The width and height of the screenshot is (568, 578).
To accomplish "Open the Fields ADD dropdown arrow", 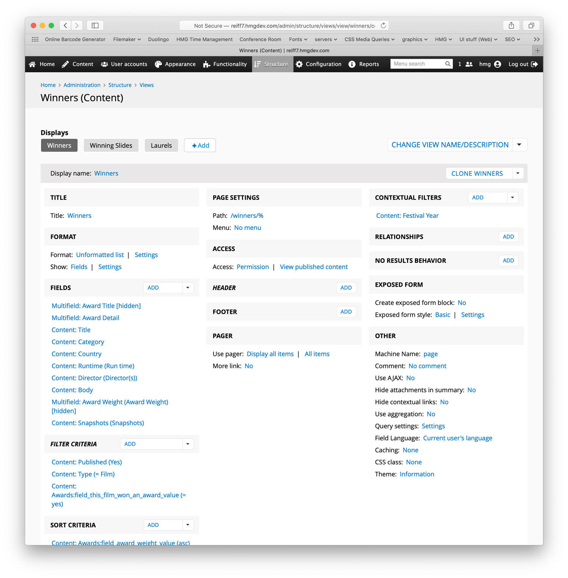I will point(187,287).
